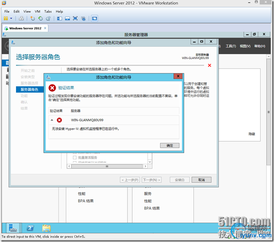Select the 安装类型 wizard step
Image resolution: width=274 pixels, height=242 pixels.
click(x=28, y=77)
